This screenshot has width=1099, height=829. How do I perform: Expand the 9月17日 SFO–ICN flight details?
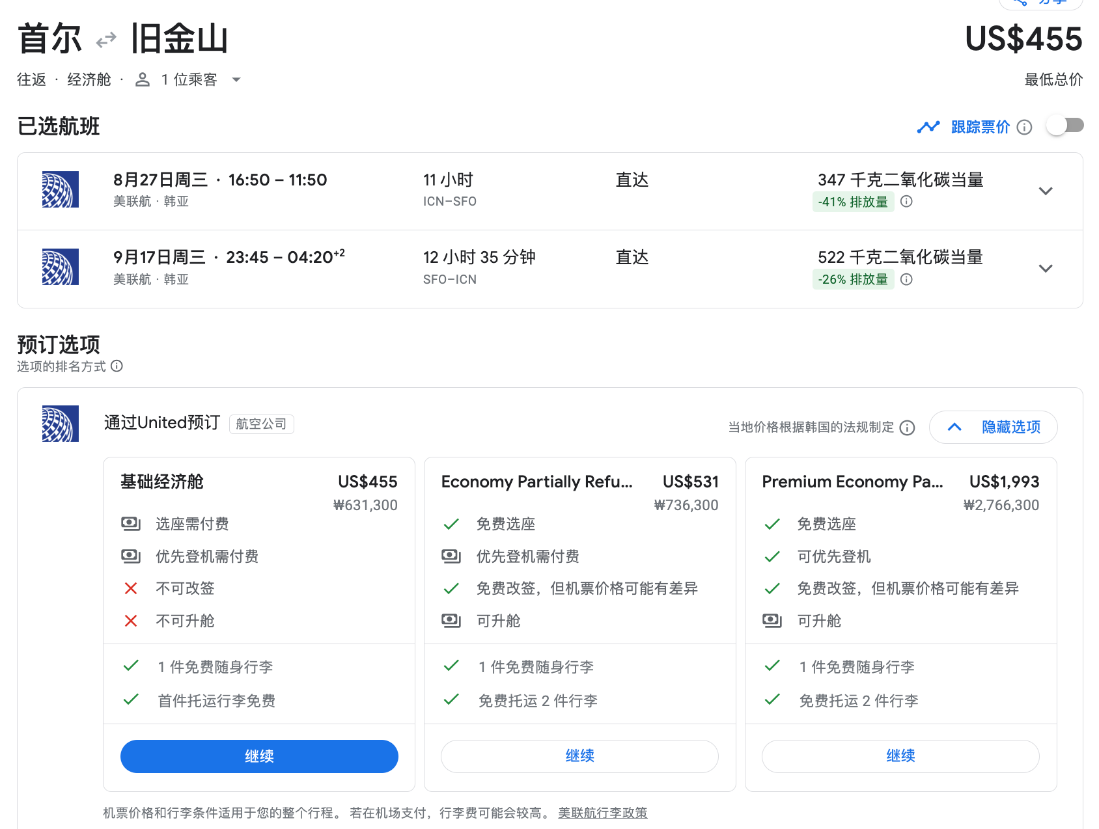[x=1046, y=269]
